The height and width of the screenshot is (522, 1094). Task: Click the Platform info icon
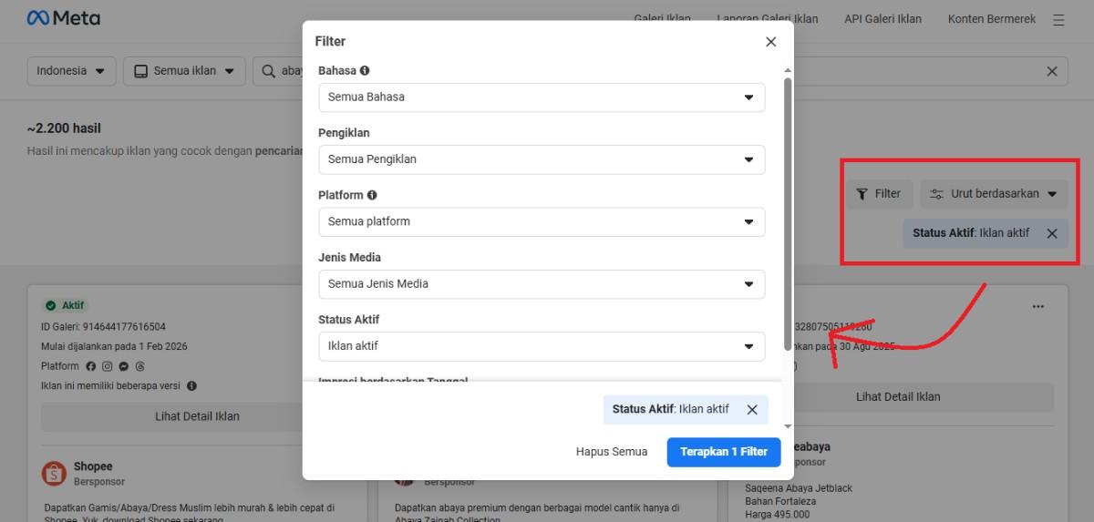click(372, 195)
